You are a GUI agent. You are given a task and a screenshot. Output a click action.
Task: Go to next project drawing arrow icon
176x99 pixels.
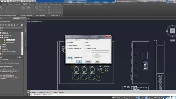pyautogui.click(x=30, y=1)
